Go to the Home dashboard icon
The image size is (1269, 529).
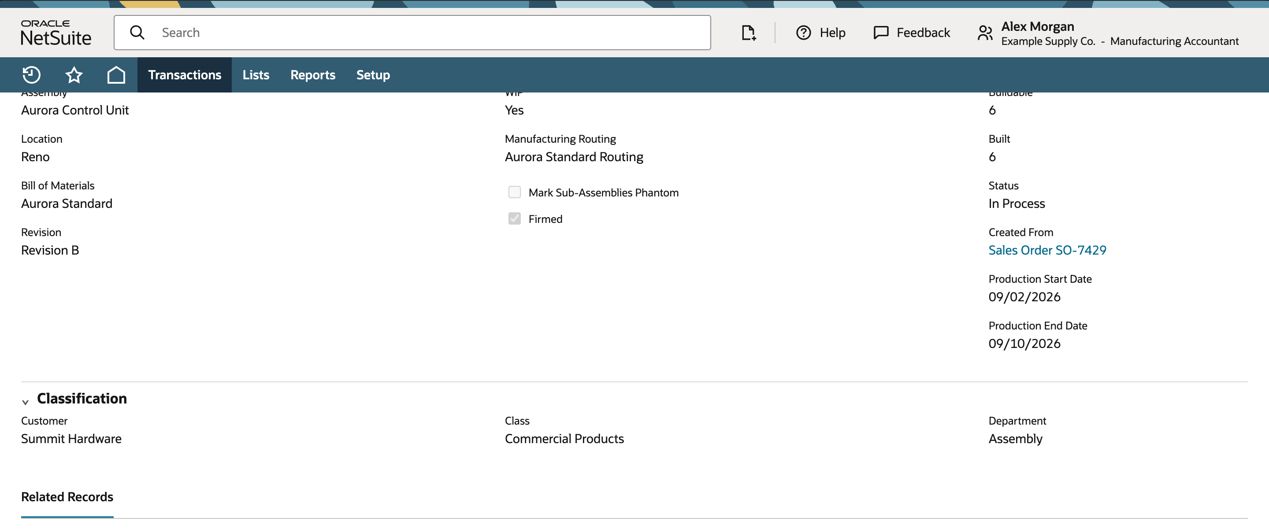pos(116,75)
